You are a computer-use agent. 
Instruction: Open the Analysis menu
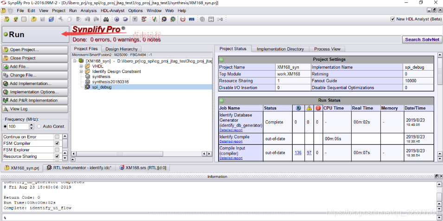click(x=89, y=11)
